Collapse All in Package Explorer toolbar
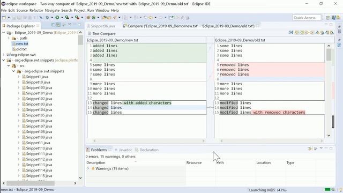This screenshot has width=343, height=193. [x=53, y=25]
